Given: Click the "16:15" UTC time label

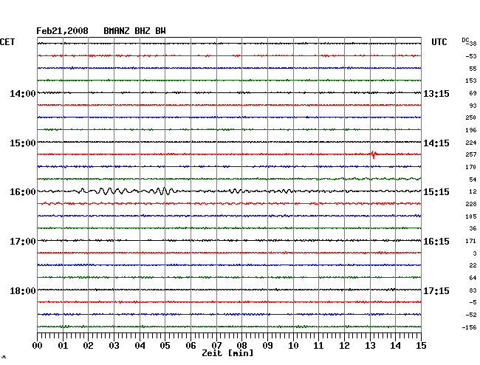Looking at the screenshot, I should 436,242.
